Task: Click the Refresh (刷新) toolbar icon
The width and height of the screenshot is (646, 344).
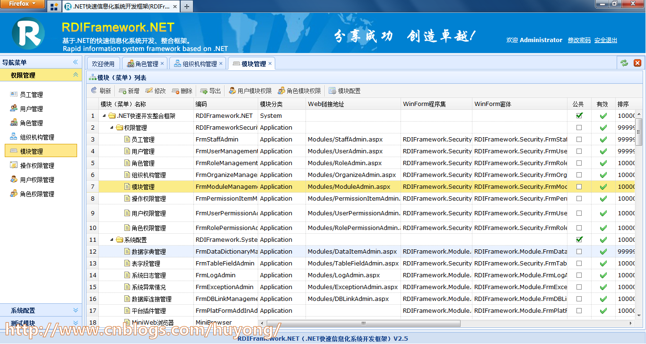Action: (94, 91)
